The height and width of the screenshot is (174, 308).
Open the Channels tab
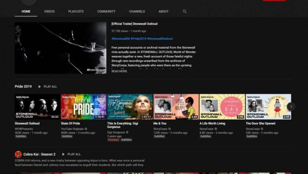click(137, 11)
